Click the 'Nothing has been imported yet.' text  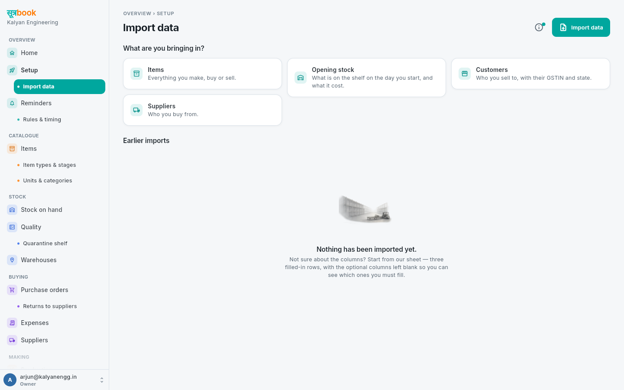pyautogui.click(x=367, y=249)
